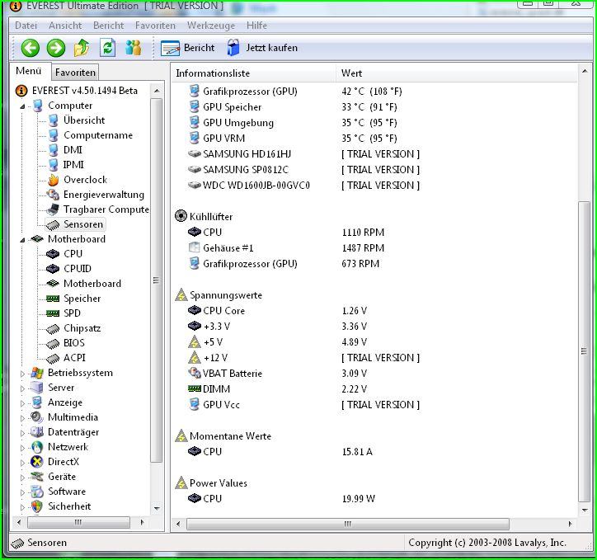Click the DirectX icon in tree
597x560 pixels.
coord(37,462)
